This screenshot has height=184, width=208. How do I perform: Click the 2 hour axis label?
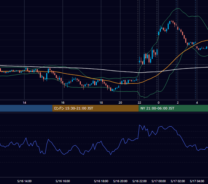[178, 103]
